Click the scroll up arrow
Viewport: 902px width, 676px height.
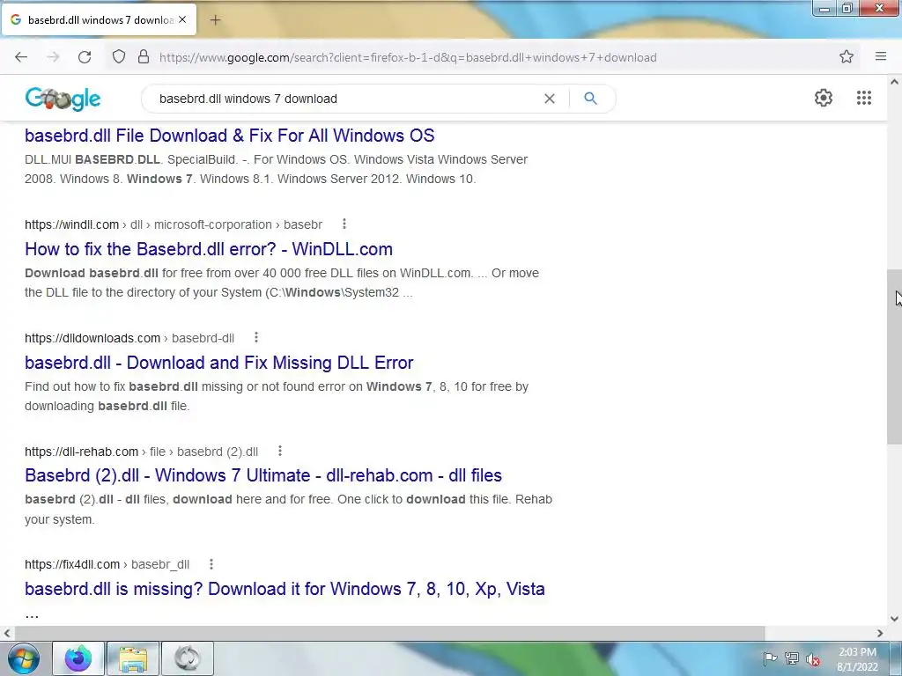[894, 82]
